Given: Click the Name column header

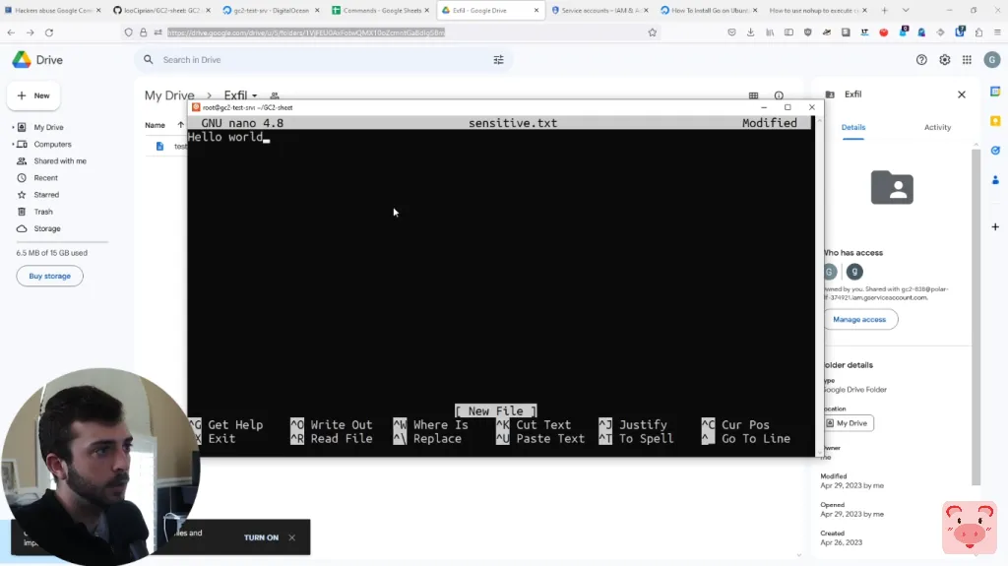Looking at the screenshot, I should (155, 125).
